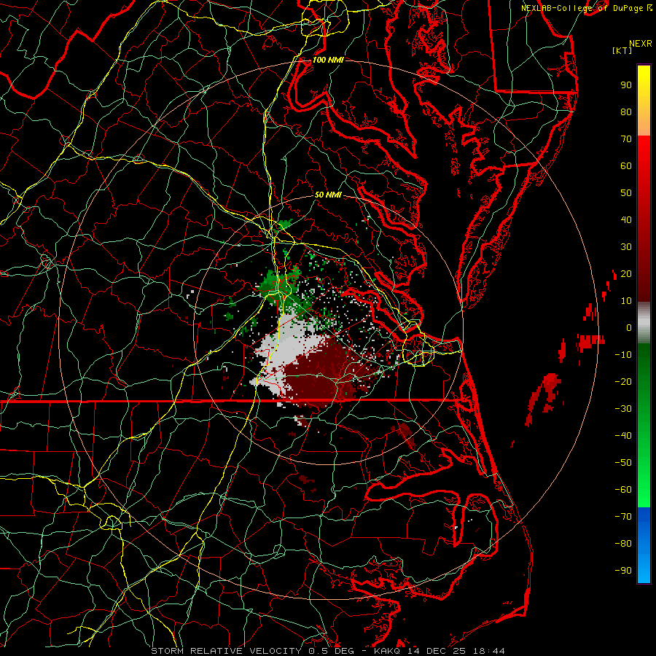Click the 80 knot value on the scale
This screenshot has width=656, height=656.
(626, 112)
